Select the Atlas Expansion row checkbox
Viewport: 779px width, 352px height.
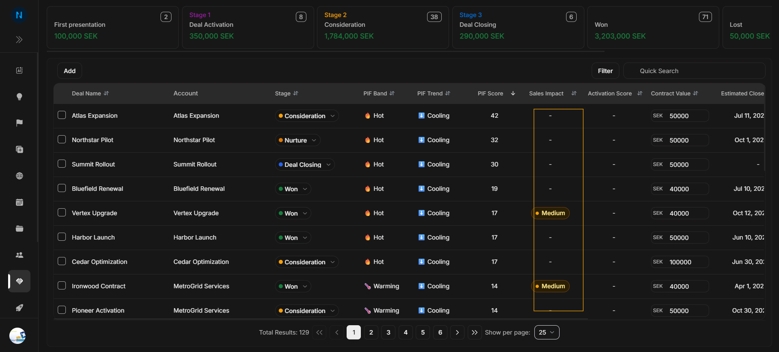pyautogui.click(x=62, y=115)
